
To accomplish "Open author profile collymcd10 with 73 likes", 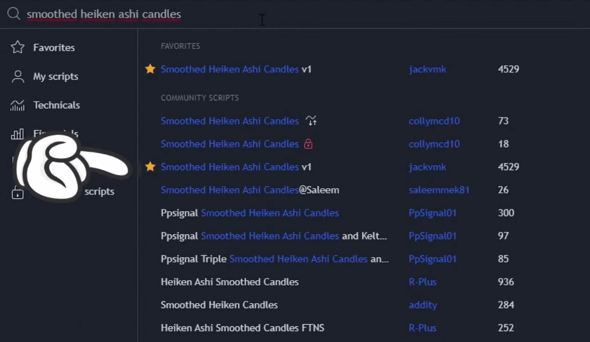I will [434, 121].
